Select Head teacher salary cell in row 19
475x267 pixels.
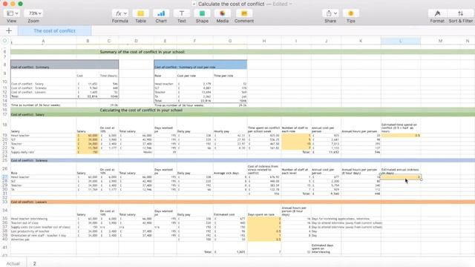click(x=88, y=135)
